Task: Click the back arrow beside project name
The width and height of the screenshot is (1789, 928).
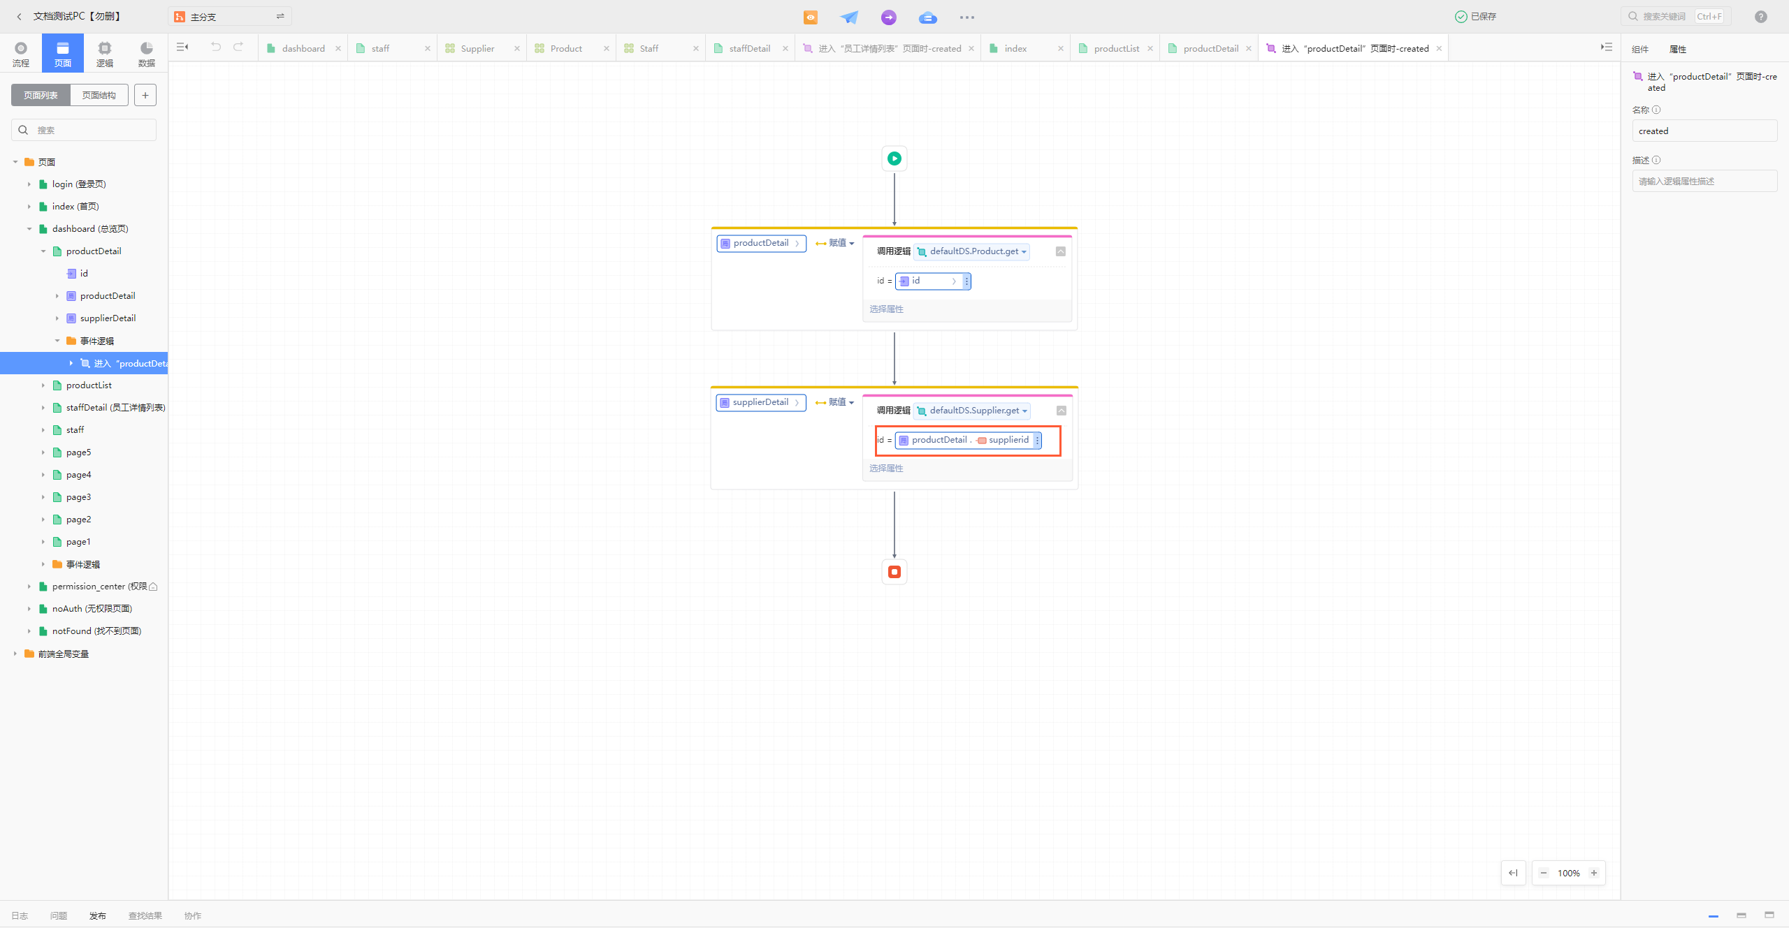Action: pos(19,17)
